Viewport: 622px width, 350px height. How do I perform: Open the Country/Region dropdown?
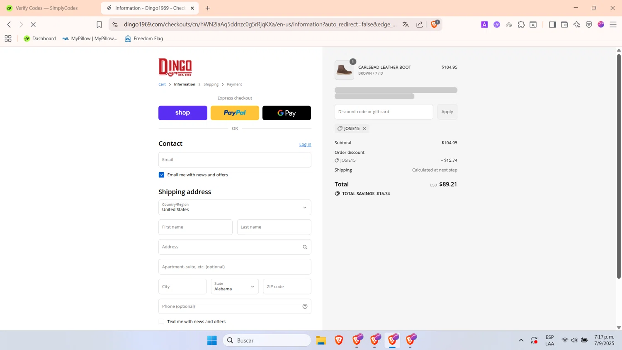click(x=235, y=207)
